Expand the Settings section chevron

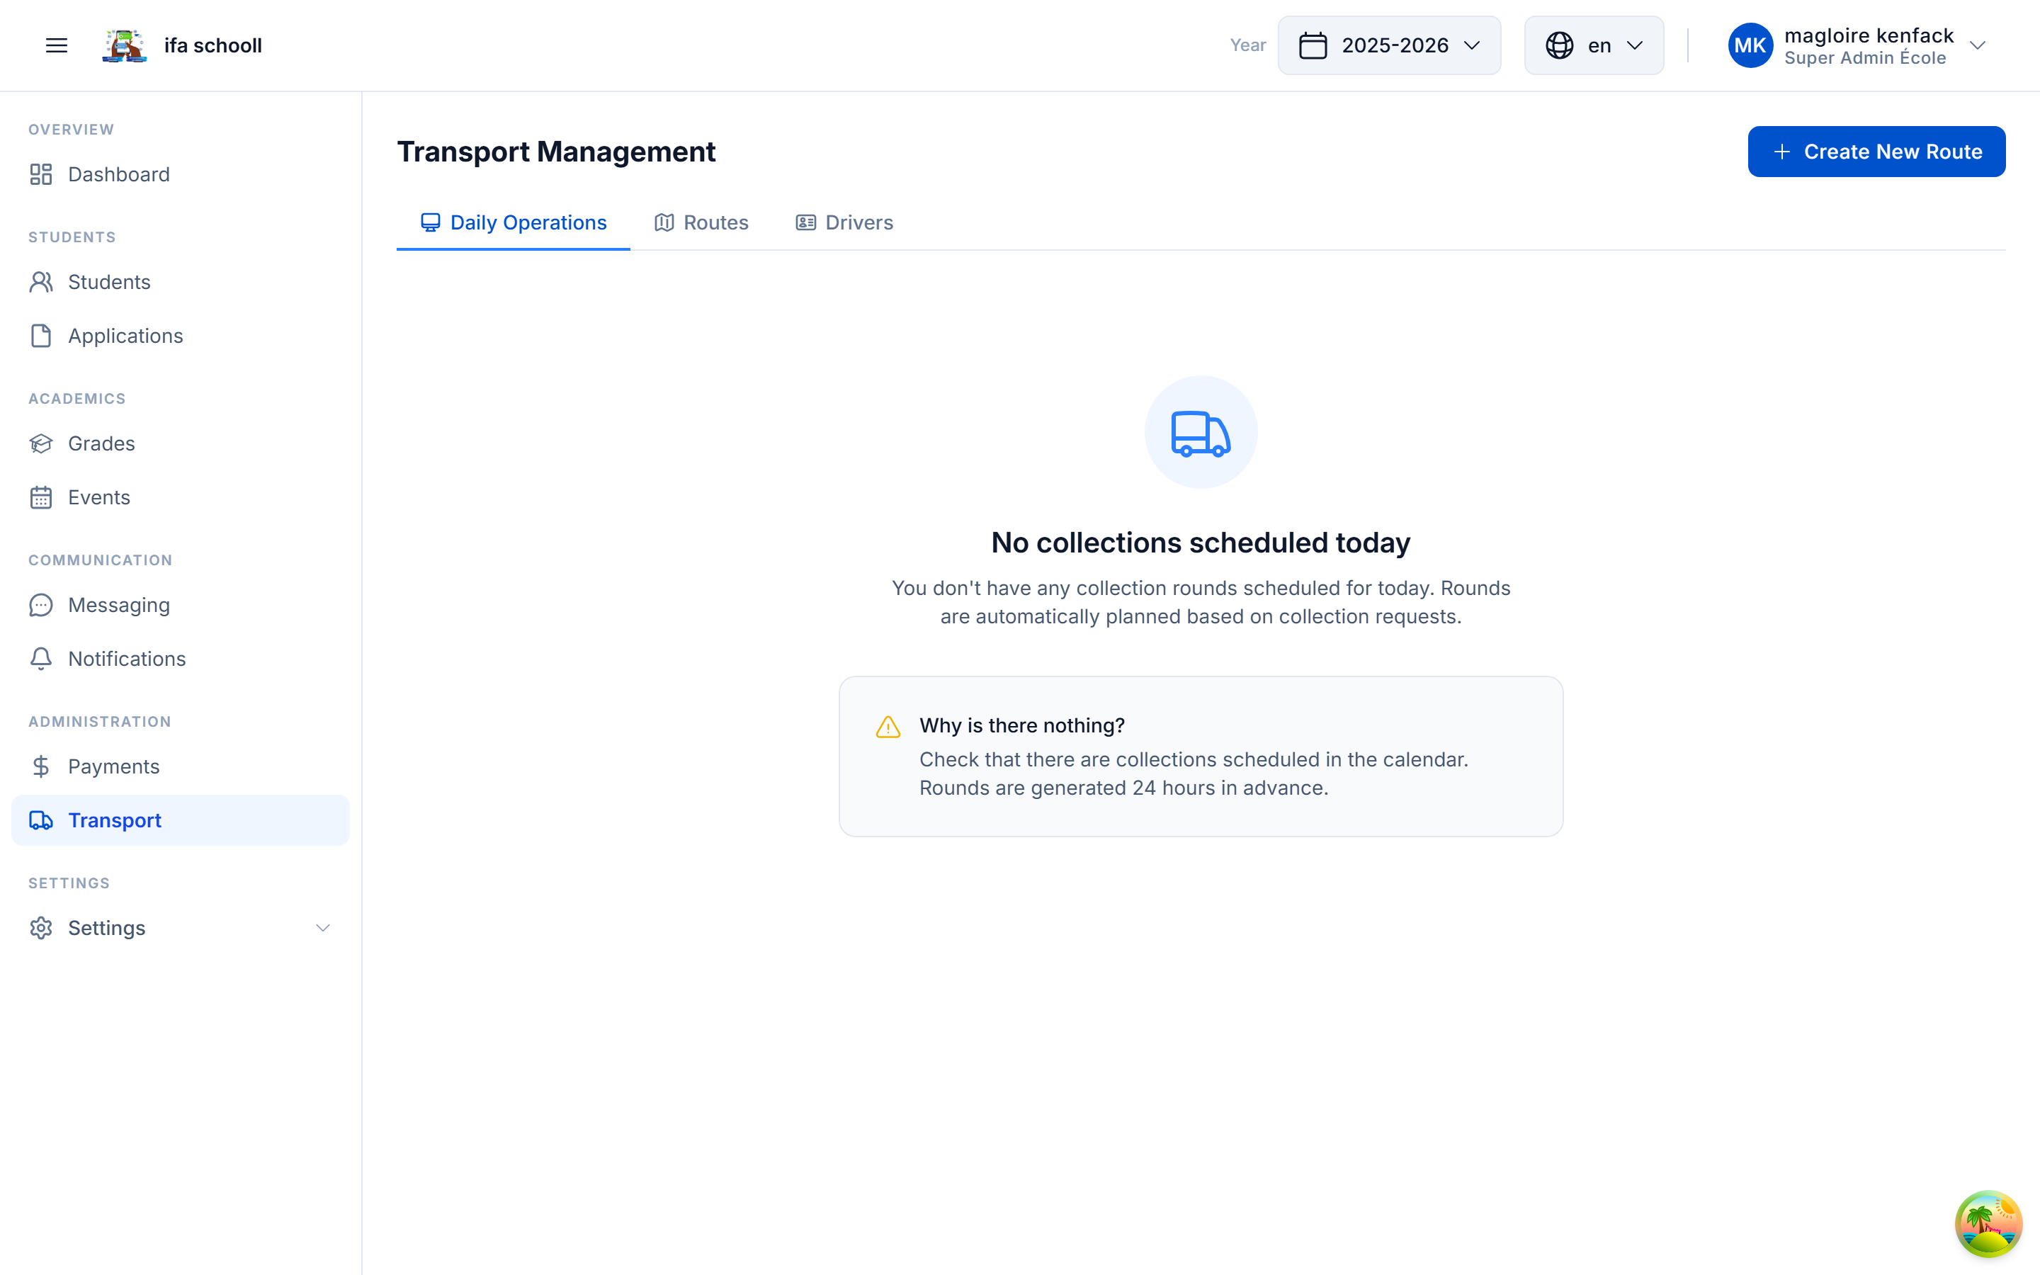pyautogui.click(x=323, y=928)
